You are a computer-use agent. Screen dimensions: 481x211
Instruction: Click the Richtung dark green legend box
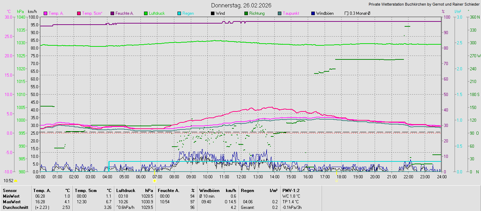point(246,13)
